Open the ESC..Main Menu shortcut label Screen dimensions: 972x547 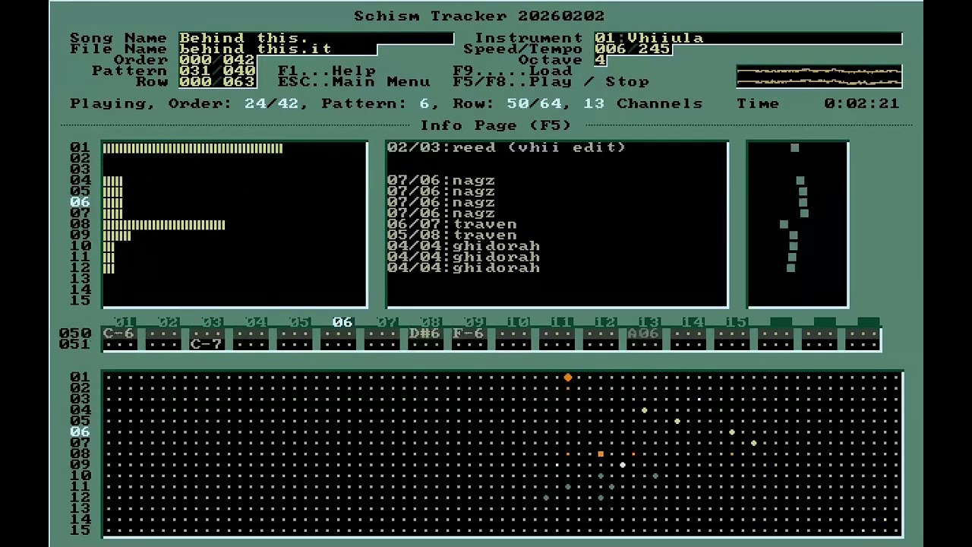[354, 81]
